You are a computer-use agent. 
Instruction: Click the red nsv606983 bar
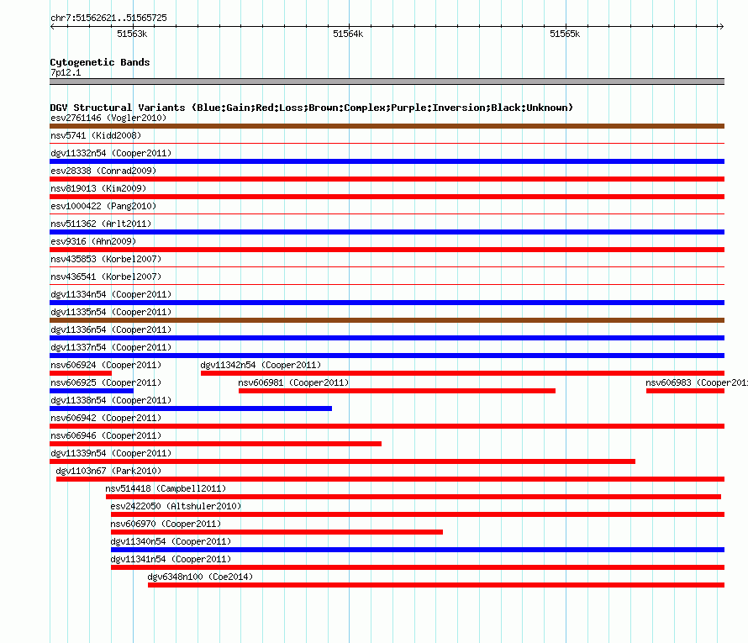686,391
